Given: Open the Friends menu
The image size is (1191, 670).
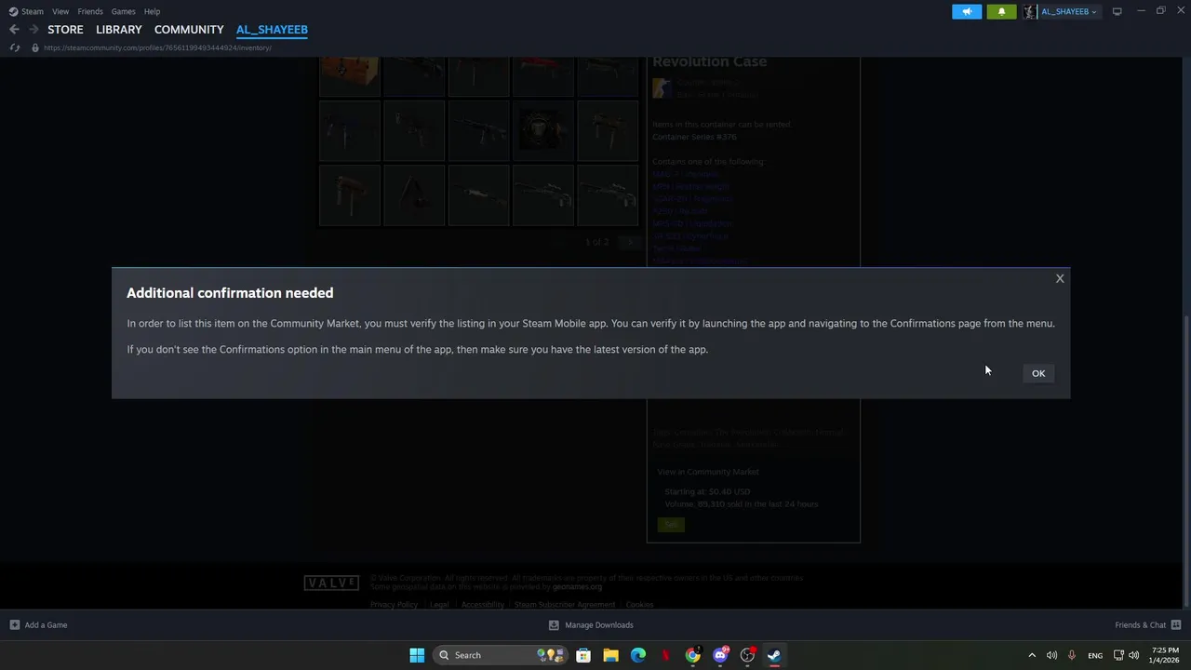Looking at the screenshot, I should pos(90,11).
